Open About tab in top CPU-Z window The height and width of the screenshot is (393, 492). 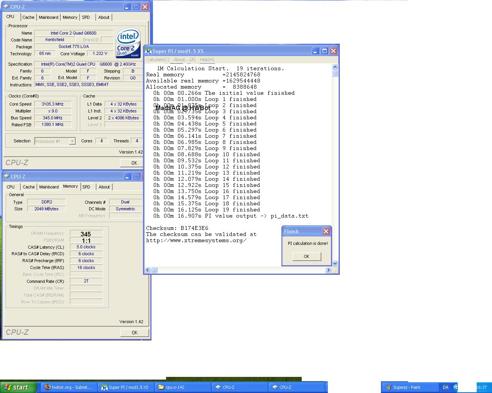[x=104, y=17]
